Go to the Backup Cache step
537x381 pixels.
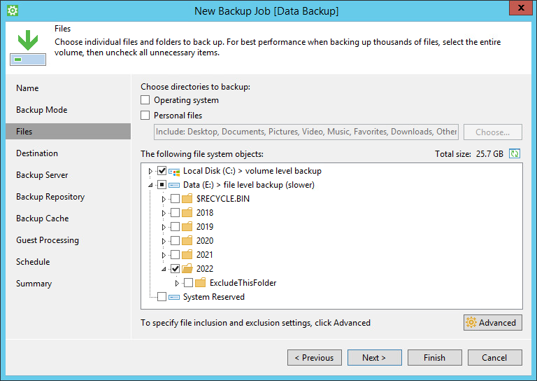tap(43, 219)
